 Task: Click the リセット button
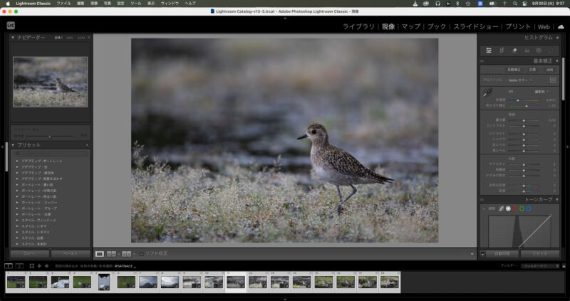point(539,253)
